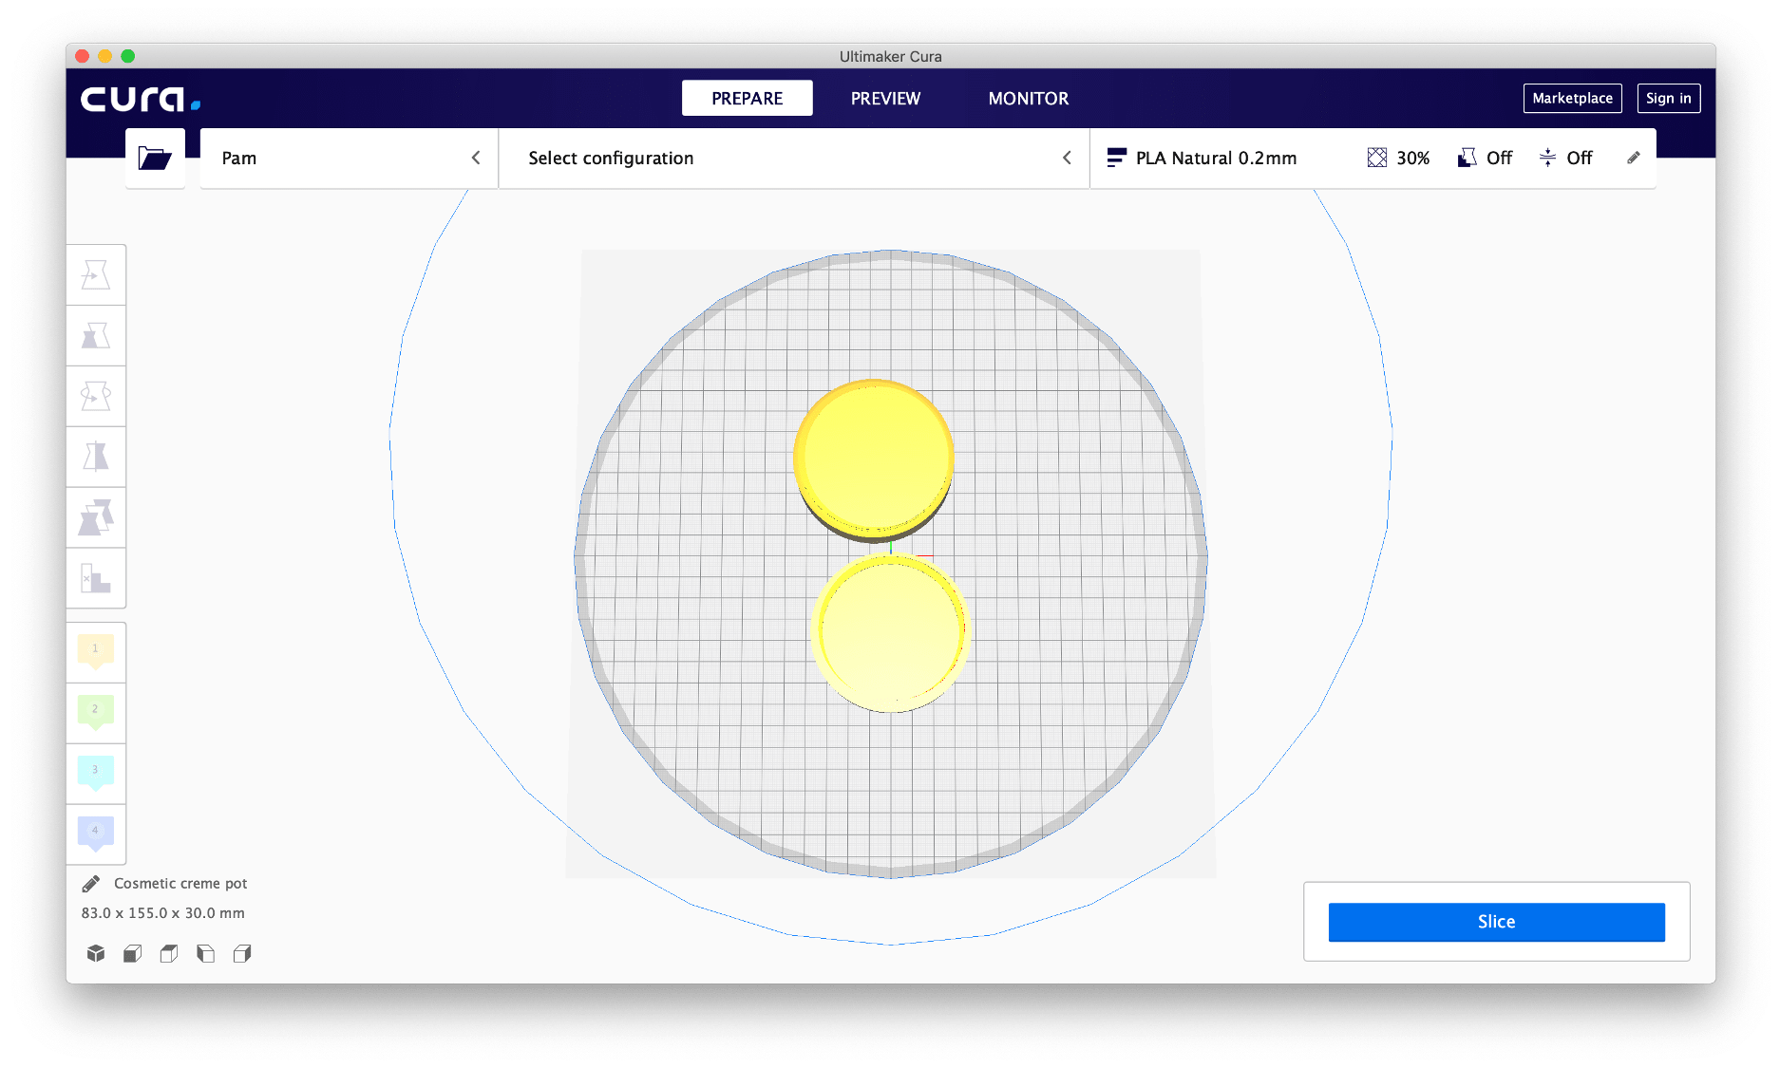Image resolution: width=1780 pixels, height=1068 pixels.
Task: Click the pencil icon beside Cosmetic creme pot
Action: [91, 884]
